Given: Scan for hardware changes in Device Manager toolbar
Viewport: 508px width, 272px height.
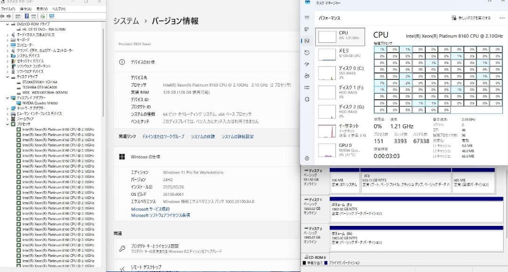Looking at the screenshot, I should tap(43, 16).
